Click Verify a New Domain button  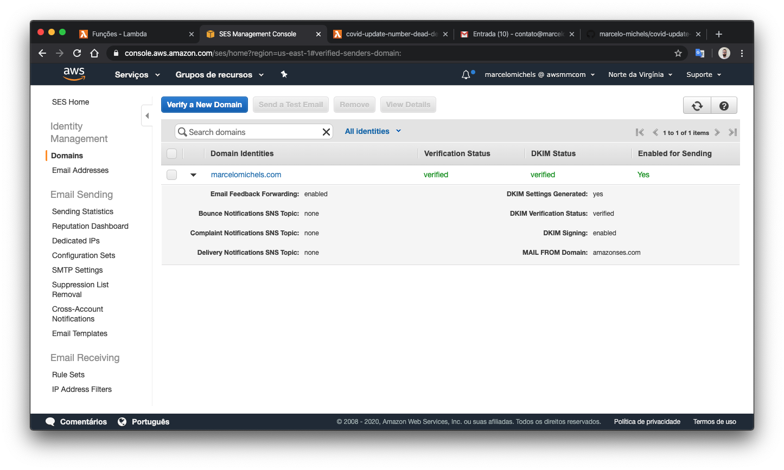point(205,105)
